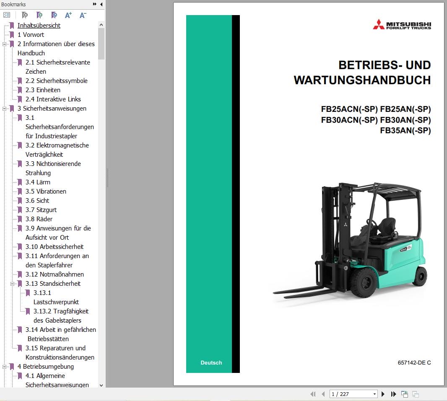The width and height of the screenshot is (447, 401).
Task: Click the add new bookmark icon
Action: [x=39, y=15]
